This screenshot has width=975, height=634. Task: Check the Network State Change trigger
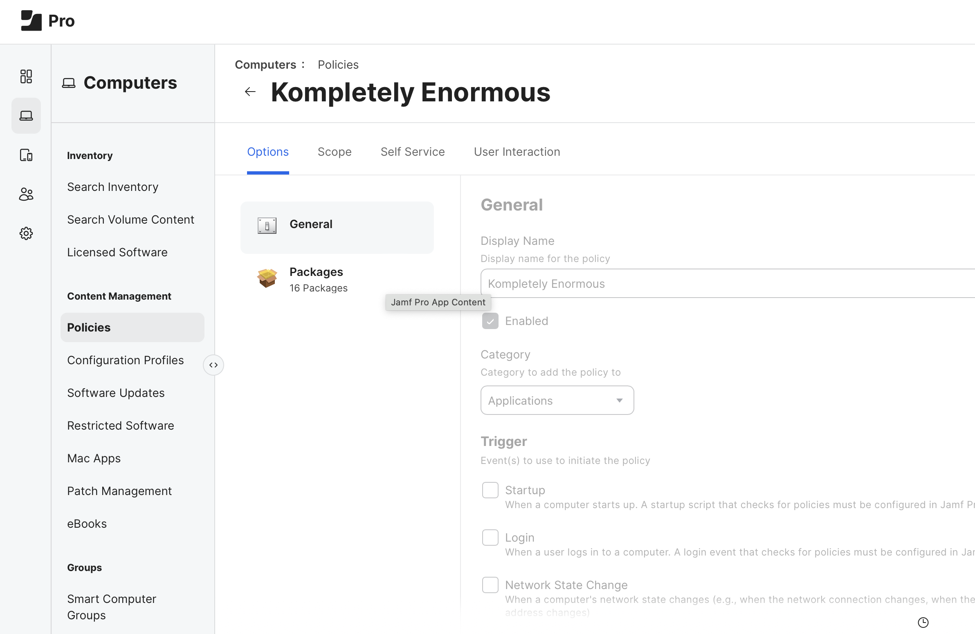pyautogui.click(x=490, y=585)
